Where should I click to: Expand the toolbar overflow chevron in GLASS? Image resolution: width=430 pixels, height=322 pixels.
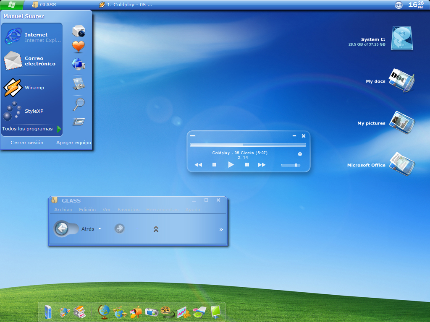tap(221, 229)
